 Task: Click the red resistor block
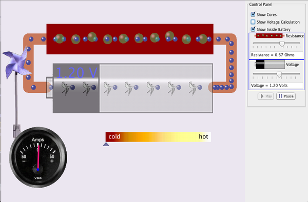click(x=130, y=39)
